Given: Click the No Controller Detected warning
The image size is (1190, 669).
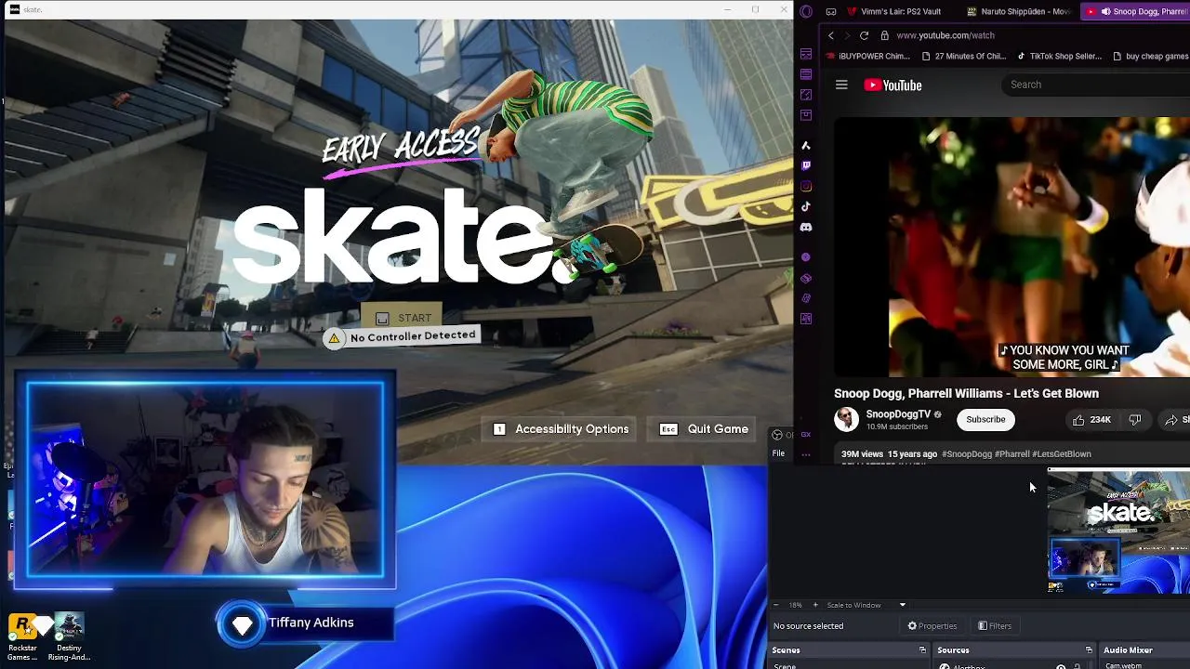Looking at the screenshot, I should (x=401, y=337).
